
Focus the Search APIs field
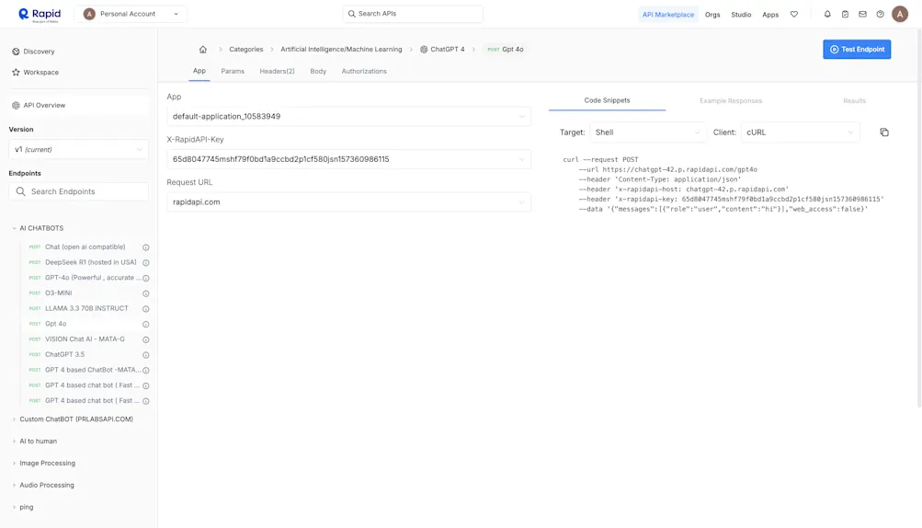(413, 14)
